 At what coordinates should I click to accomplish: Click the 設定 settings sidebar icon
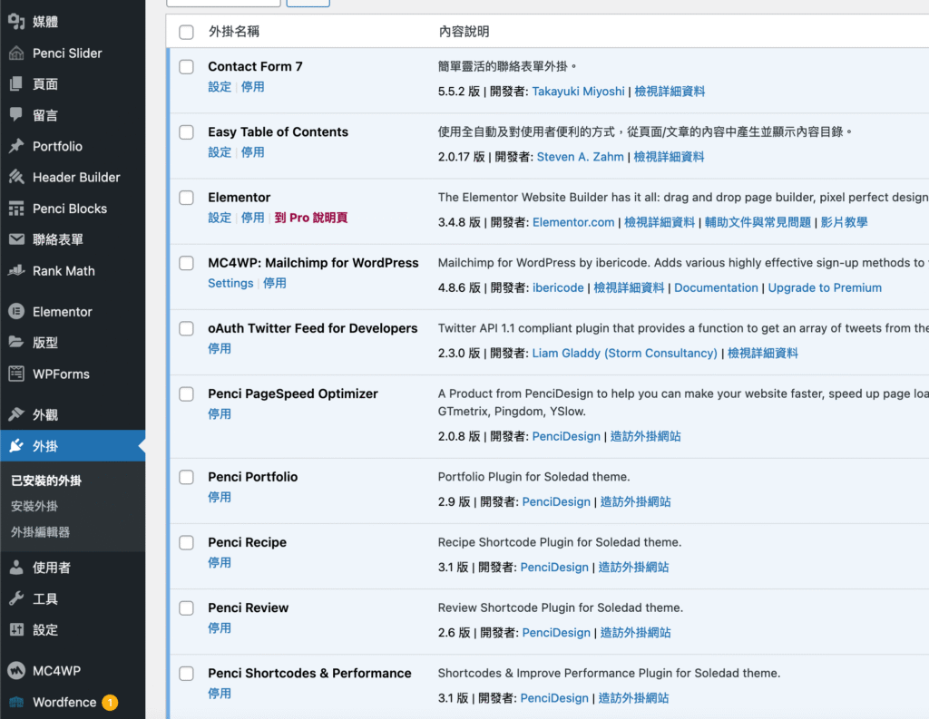[16, 629]
